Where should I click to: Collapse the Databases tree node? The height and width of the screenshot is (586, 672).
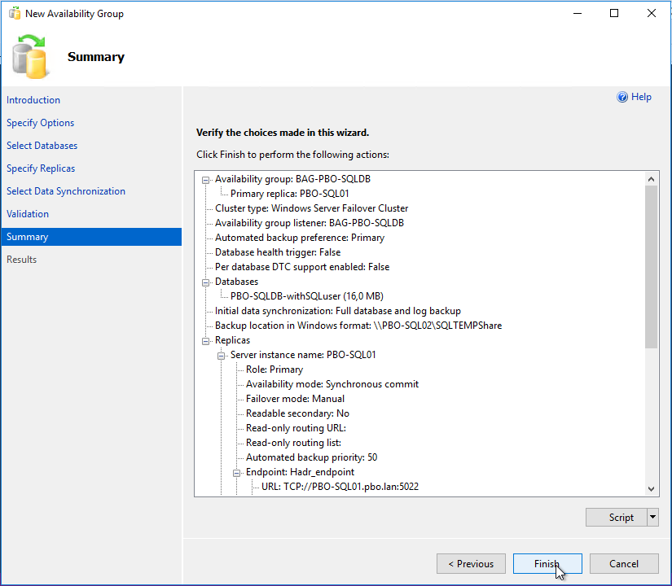(x=206, y=282)
